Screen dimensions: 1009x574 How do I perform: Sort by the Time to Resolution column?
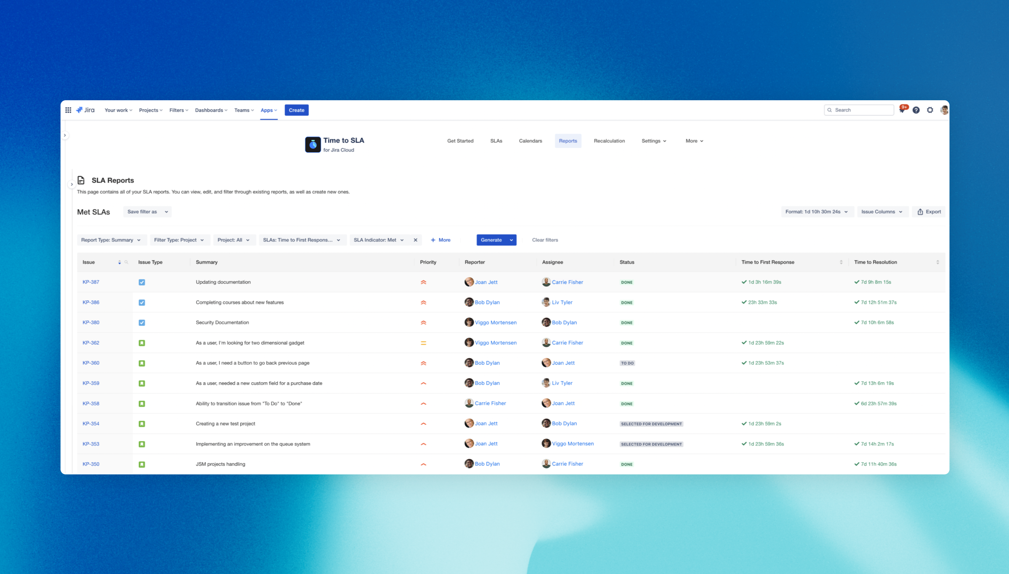pyautogui.click(x=937, y=262)
